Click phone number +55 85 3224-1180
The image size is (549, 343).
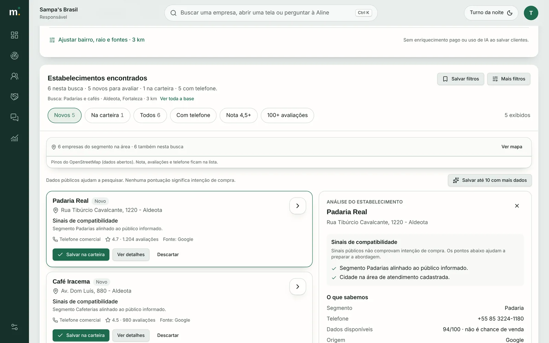[501, 319]
